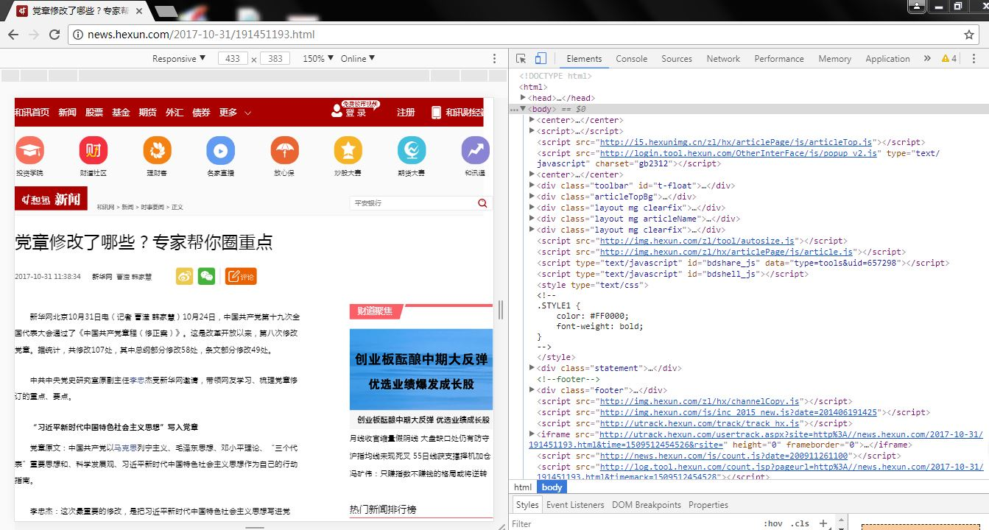Open the 理财客 icon
Image resolution: width=989 pixels, height=530 pixels.
click(157, 150)
